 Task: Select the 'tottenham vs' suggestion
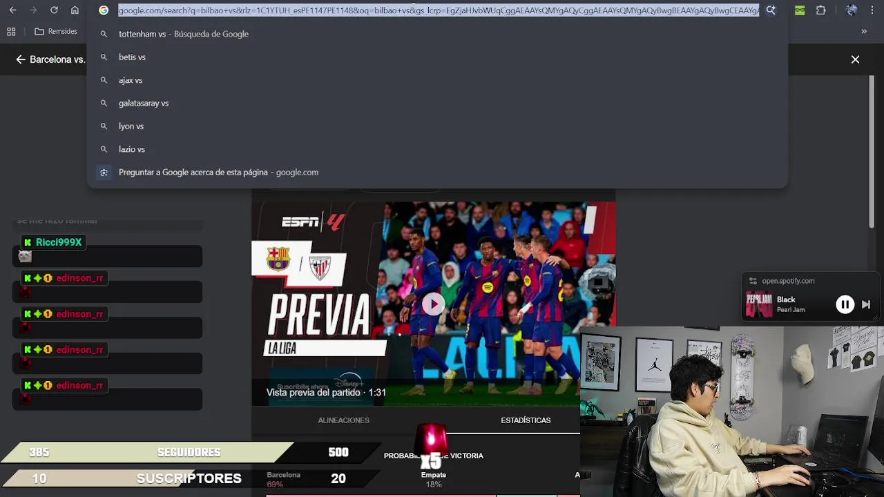point(437,34)
